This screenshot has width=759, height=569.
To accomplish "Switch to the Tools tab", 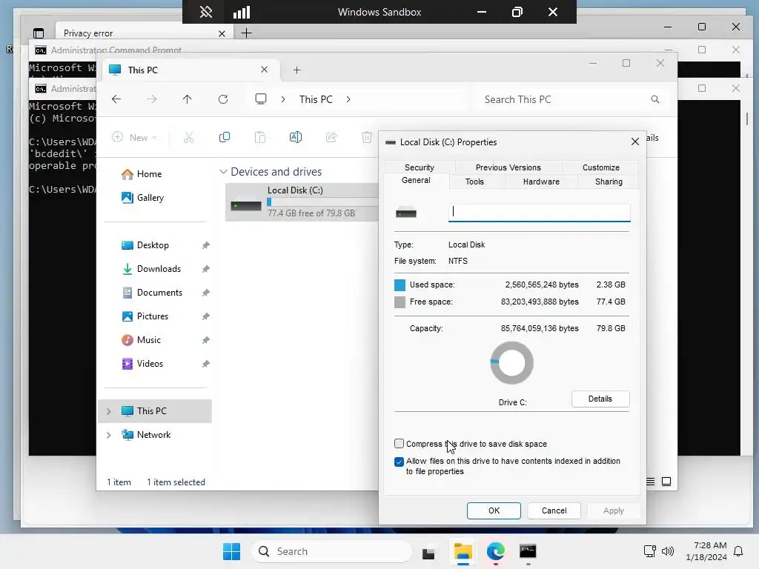I will pos(474,182).
